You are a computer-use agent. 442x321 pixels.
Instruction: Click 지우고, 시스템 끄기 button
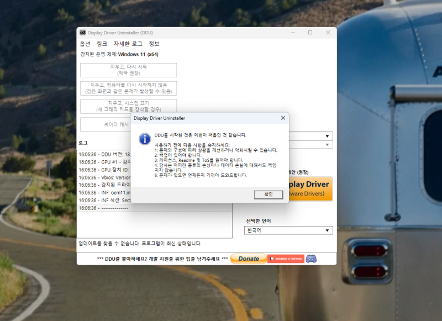[129, 106]
